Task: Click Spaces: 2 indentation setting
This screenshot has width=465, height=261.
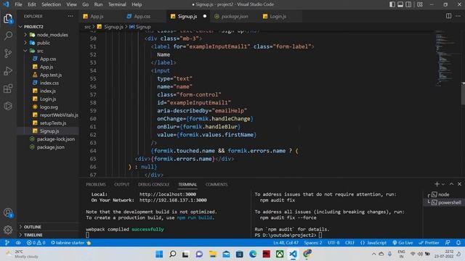Action: click(x=313, y=243)
